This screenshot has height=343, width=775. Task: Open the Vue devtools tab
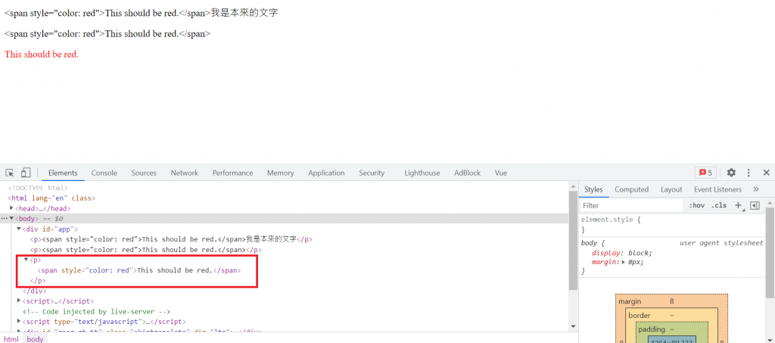click(x=501, y=173)
